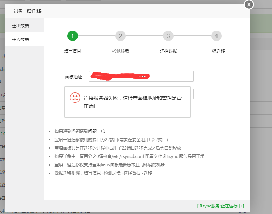Click the tip about 22端口 security group
The image size is (272, 214).
[x=111, y=140]
